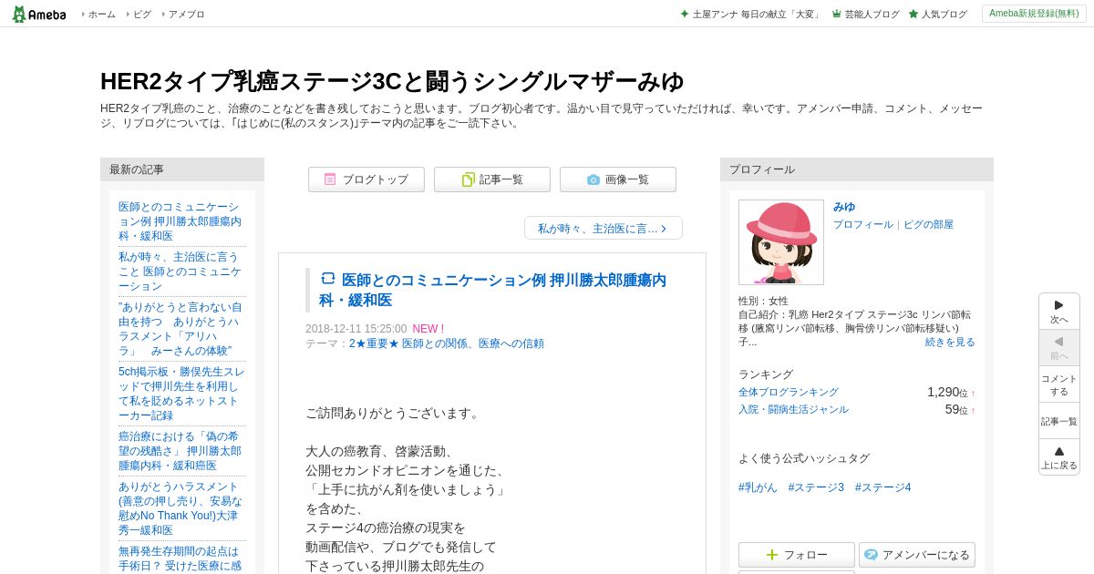Click コメントする in floating side navigation
This screenshot has height=574, width=1094.
[1059, 384]
